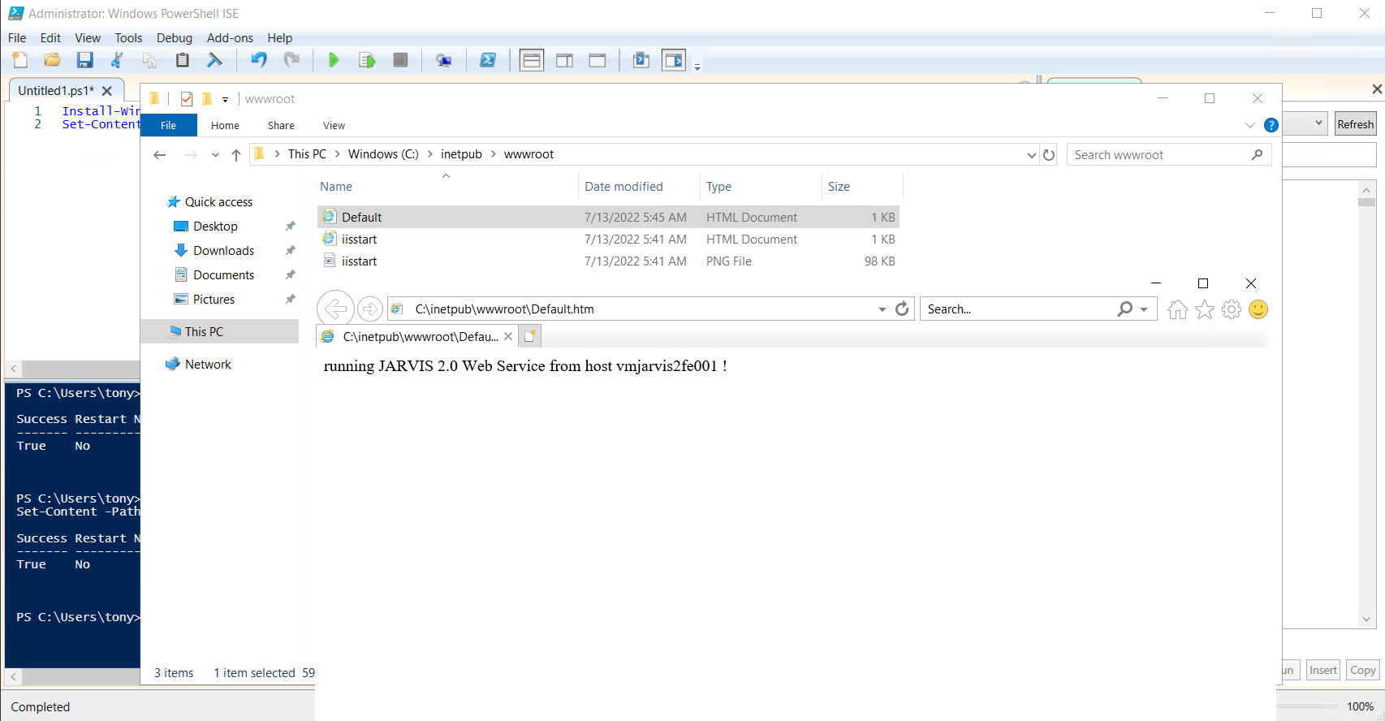The height and width of the screenshot is (721, 1385).
Task: Open the Debug menu in PowerShell ISE
Action: [175, 38]
